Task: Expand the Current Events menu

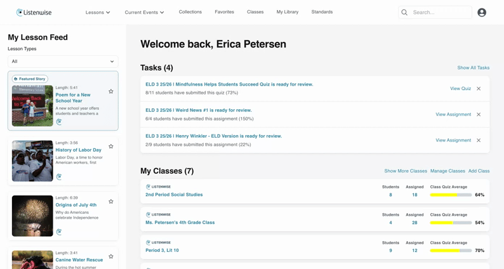Action: click(x=144, y=12)
